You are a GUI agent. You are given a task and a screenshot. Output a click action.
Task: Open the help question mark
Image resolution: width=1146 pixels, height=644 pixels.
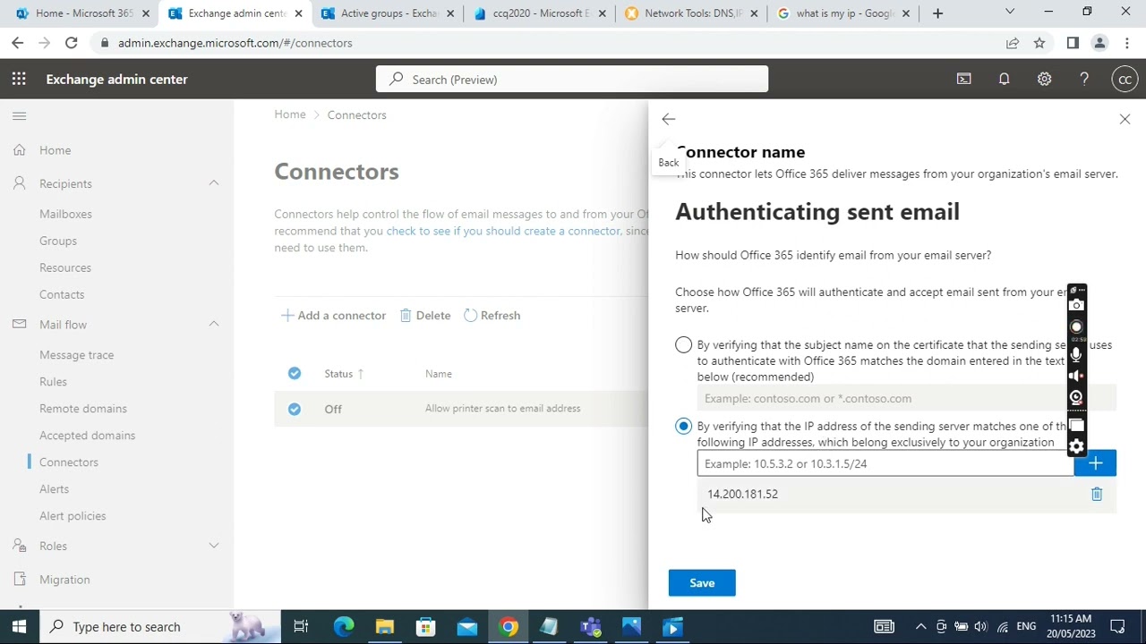[x=1084, y=80]
